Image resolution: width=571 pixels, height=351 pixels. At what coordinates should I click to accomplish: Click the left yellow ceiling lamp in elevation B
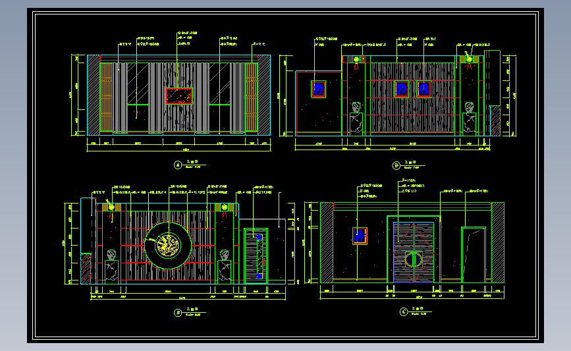(x=111, y=207)
